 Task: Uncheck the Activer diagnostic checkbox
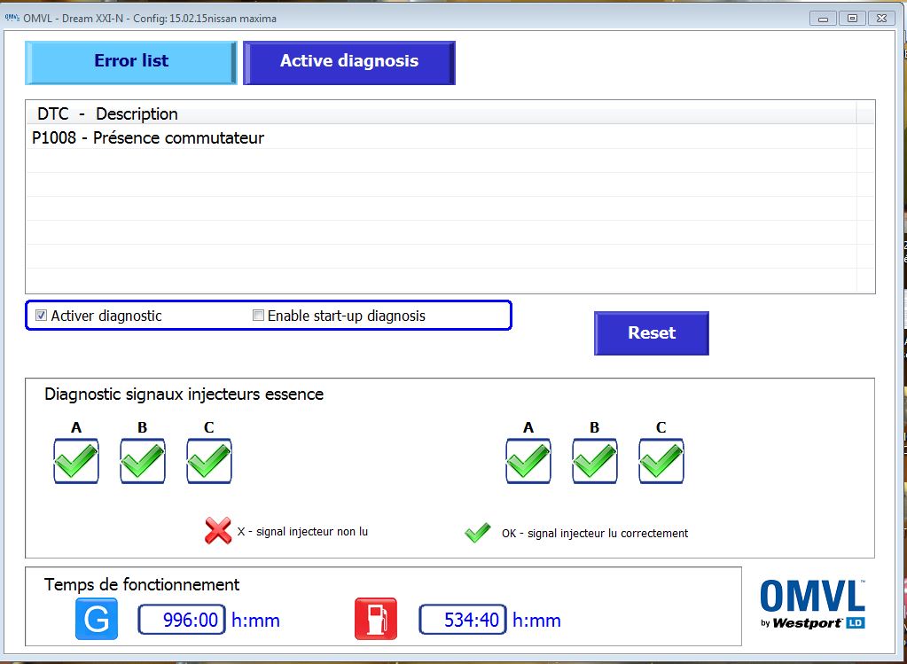(41, 316)
